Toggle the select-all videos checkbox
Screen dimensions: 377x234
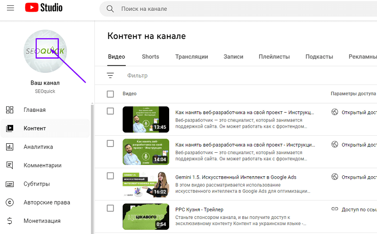pos(110,94)
